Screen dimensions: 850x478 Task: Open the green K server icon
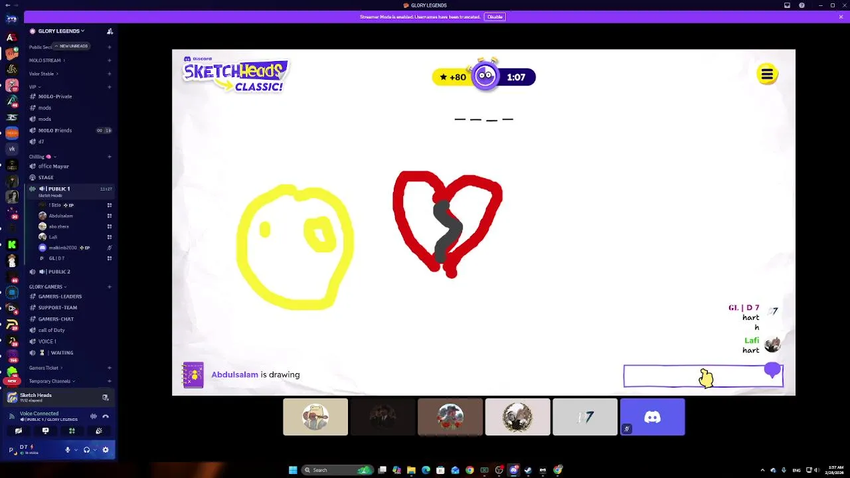(x=12, y=245)
